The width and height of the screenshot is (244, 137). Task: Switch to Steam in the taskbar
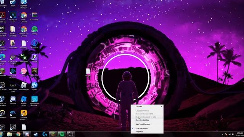point(36,134)
